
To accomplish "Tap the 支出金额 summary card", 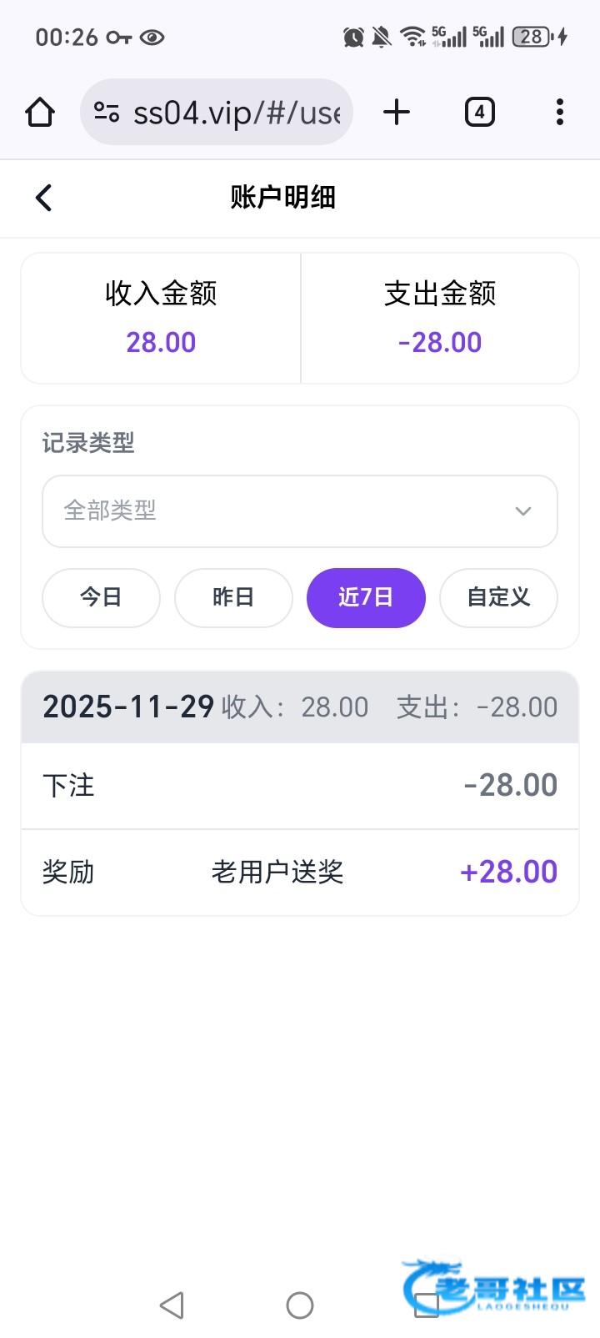I will coord(440,318).
